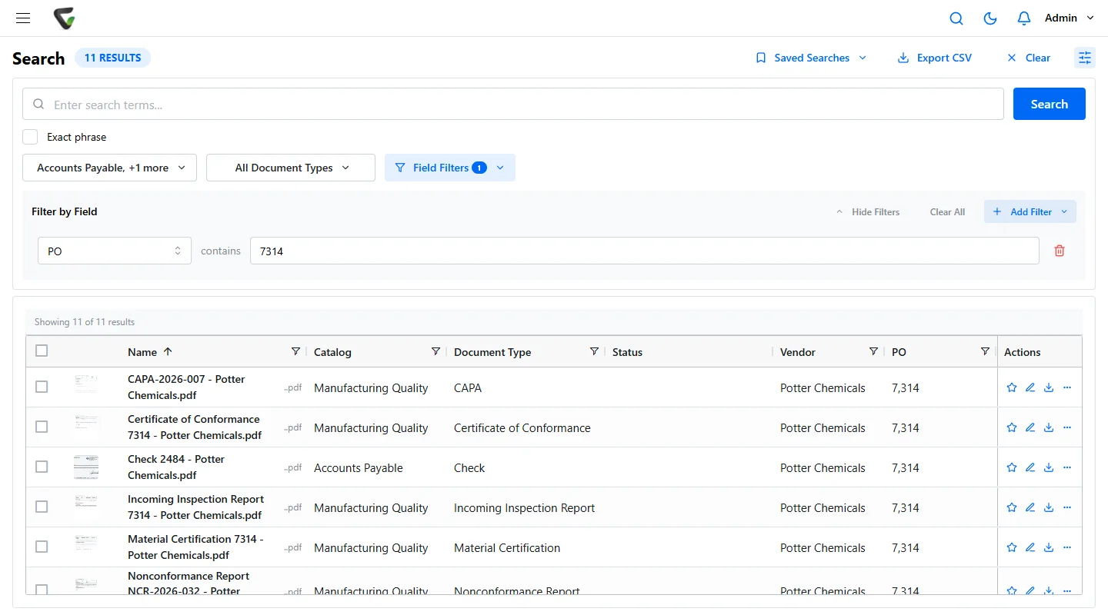Edit the Certificate of Conformance document
The image size is (1108, 615).
tap(1030, 427)
